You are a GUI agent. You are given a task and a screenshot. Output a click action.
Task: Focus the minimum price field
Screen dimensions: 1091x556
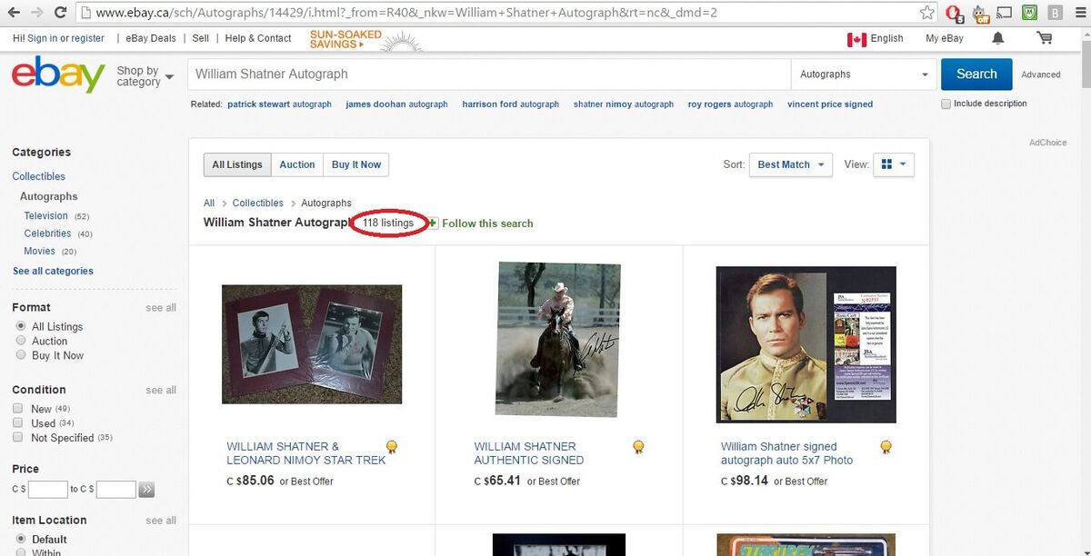(48, 490)
